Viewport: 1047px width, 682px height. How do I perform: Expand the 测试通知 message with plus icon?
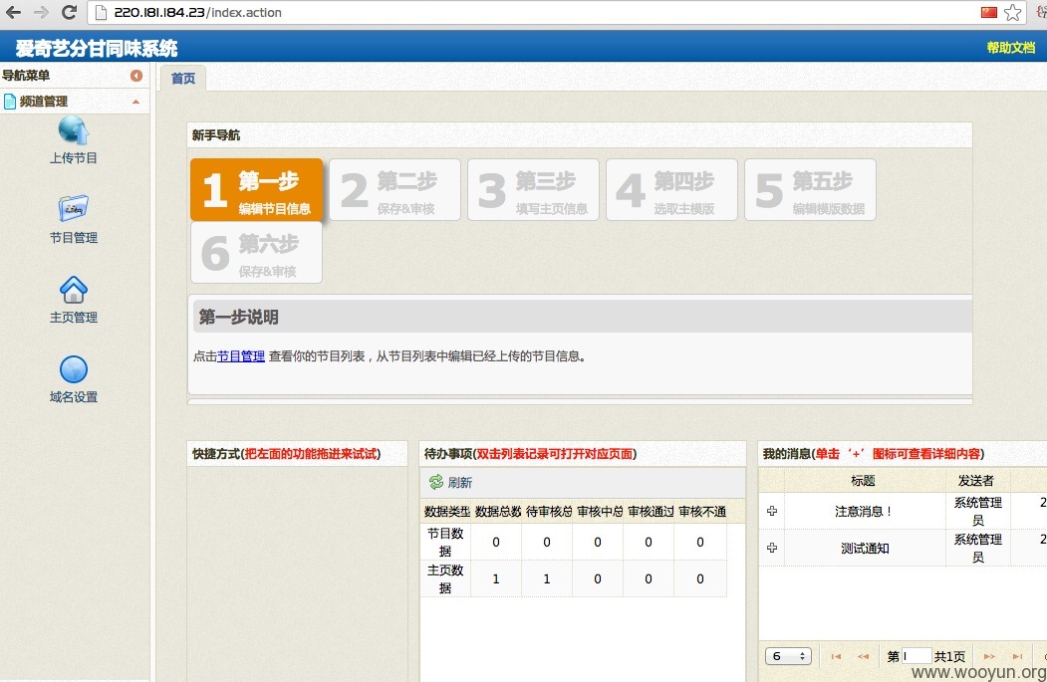pyautogui.click(x=772, y=548)
